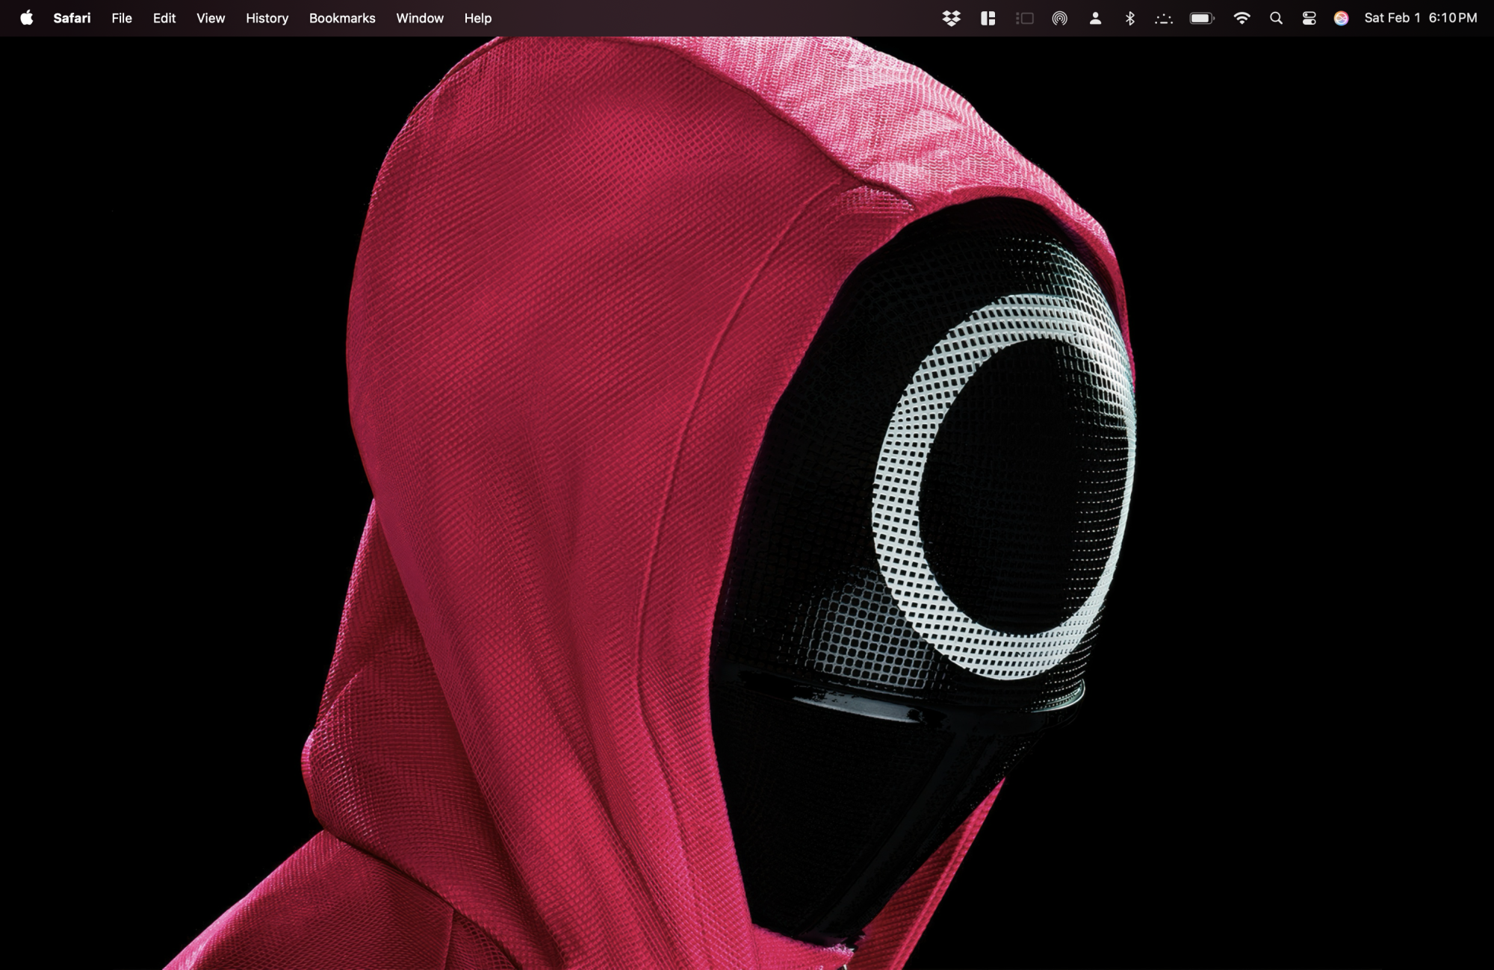This screenshot has width=1494, height=970.
Task: Open the Dropbox menu bar icon
Action: coord(952,17)
